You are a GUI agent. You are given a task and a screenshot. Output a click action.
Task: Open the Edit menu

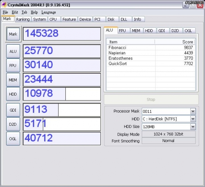click(x=15, y=12)
